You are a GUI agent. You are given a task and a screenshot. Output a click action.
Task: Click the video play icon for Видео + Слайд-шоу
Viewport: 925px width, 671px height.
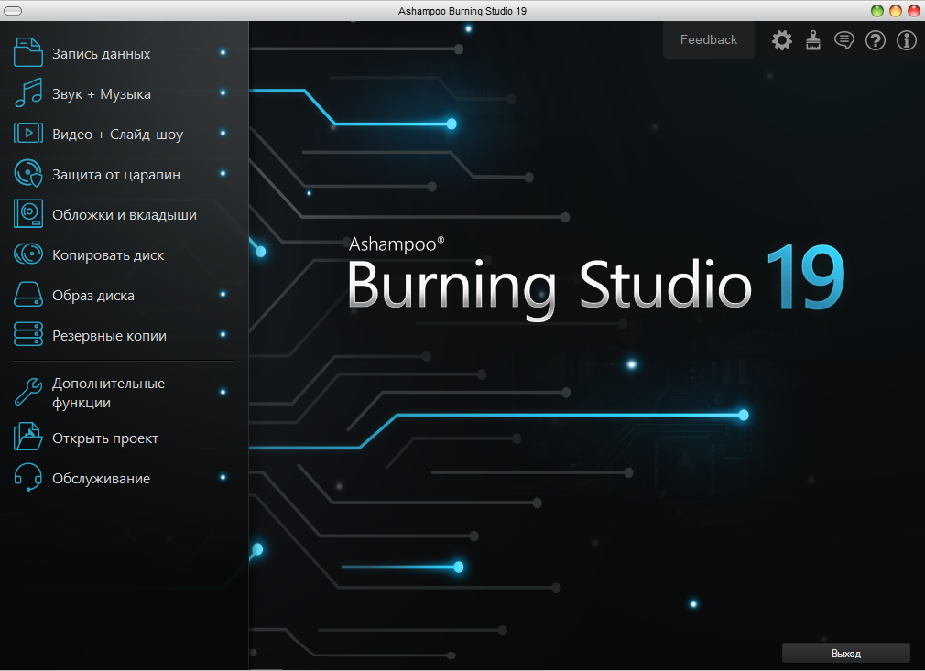click(x=27, y=134)
